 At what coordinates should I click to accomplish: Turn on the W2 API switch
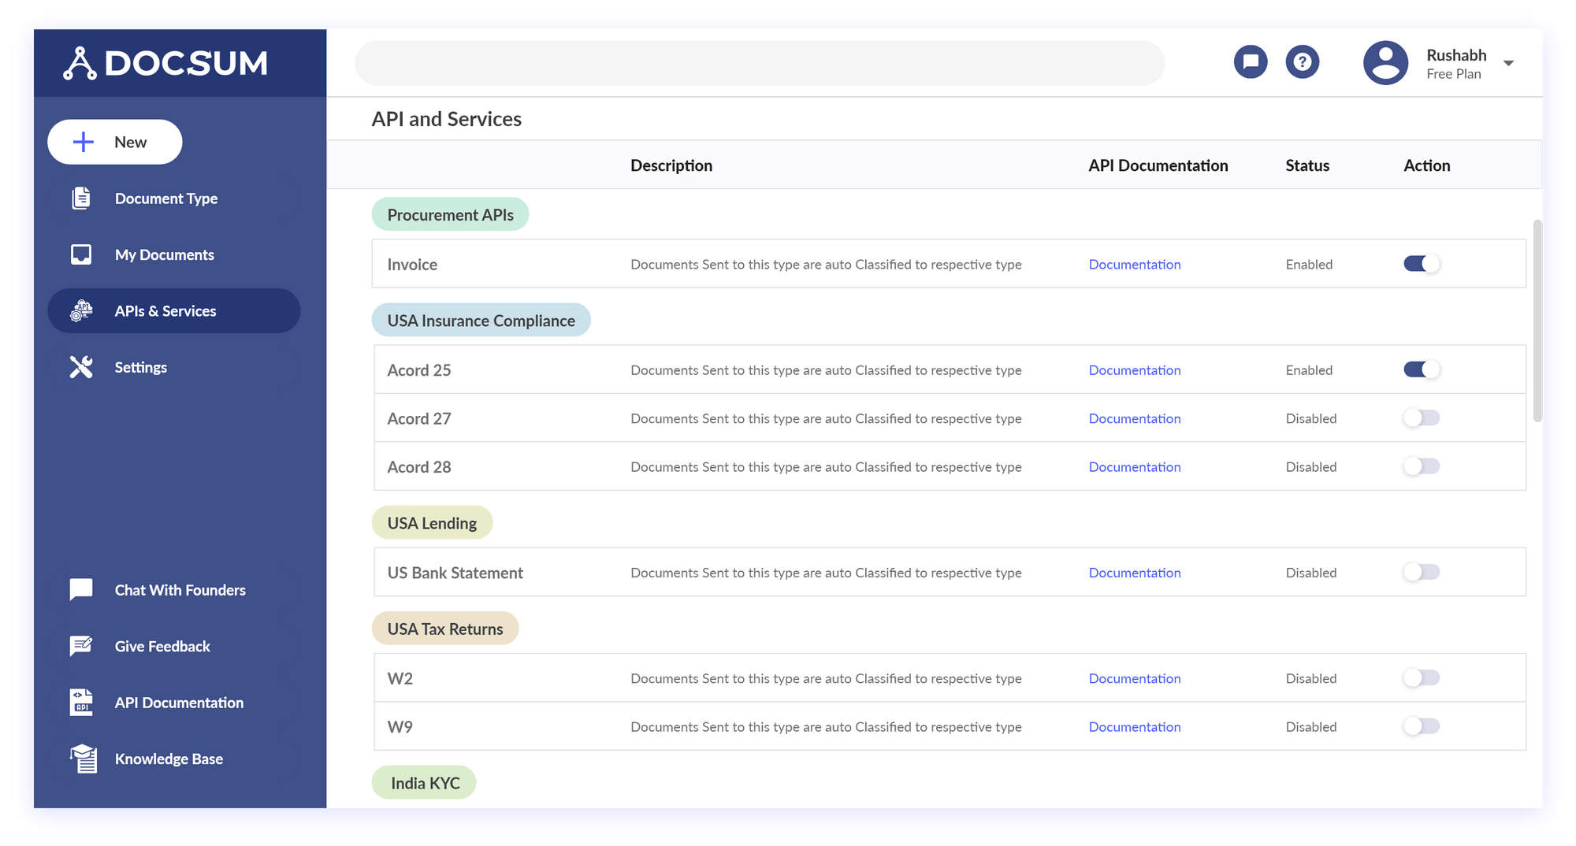click(x=1421, y=677)
